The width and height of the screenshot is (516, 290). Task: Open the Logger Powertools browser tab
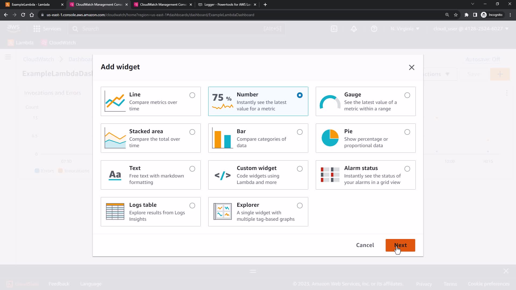pos(227,5)
